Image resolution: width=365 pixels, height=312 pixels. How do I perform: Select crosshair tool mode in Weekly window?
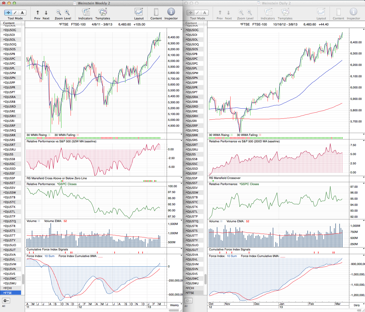coord(8,12)
